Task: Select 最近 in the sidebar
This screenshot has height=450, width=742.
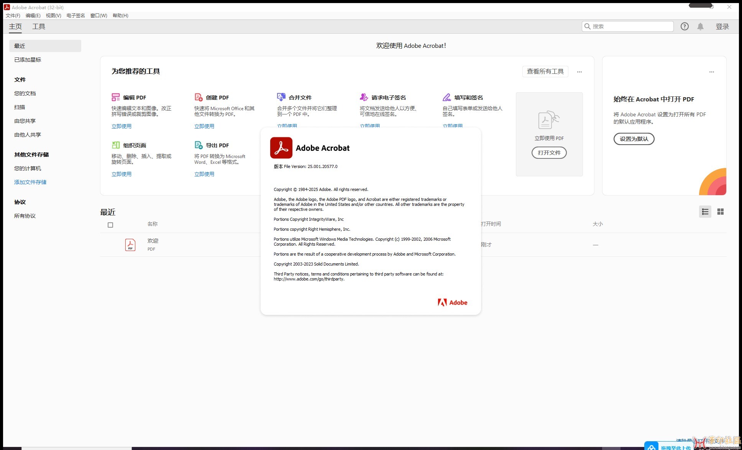Action: pos(45,46)
